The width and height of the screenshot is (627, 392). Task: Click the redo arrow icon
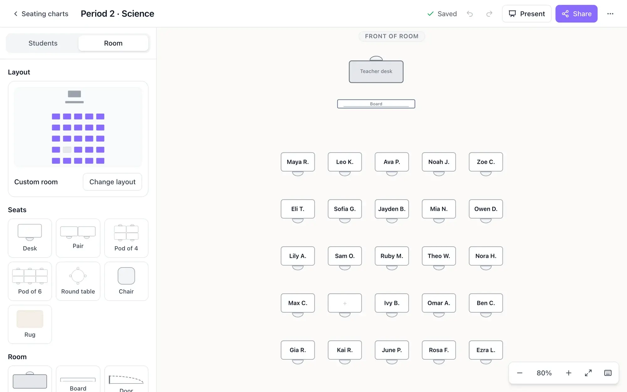coord(489,14)
